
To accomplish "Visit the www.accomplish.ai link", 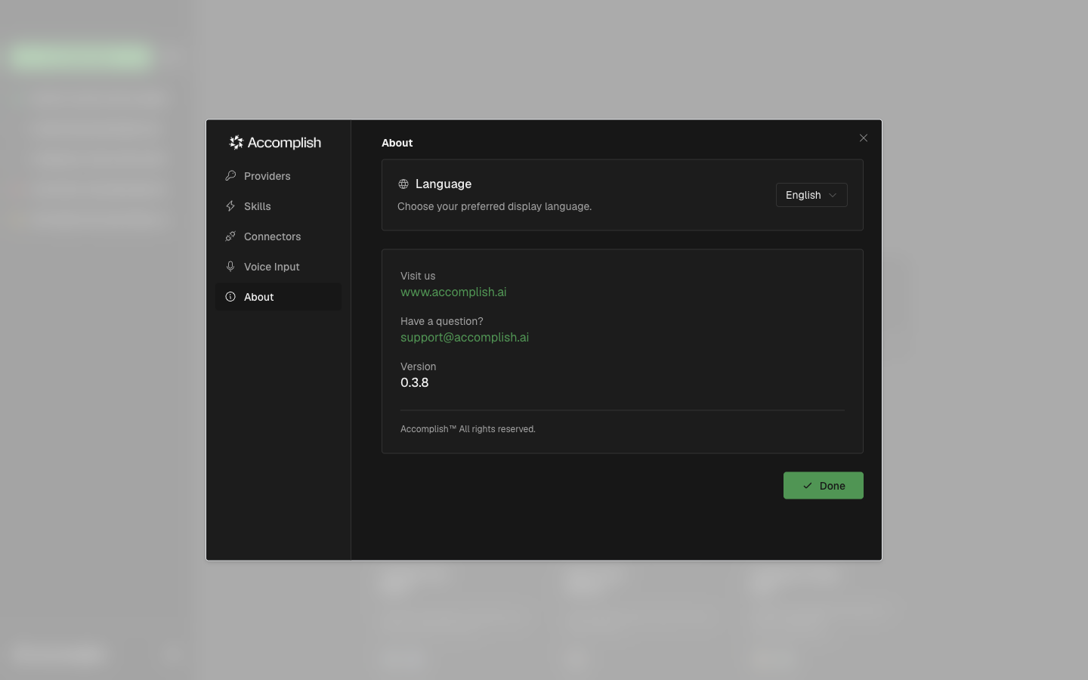I will [453, 292].
